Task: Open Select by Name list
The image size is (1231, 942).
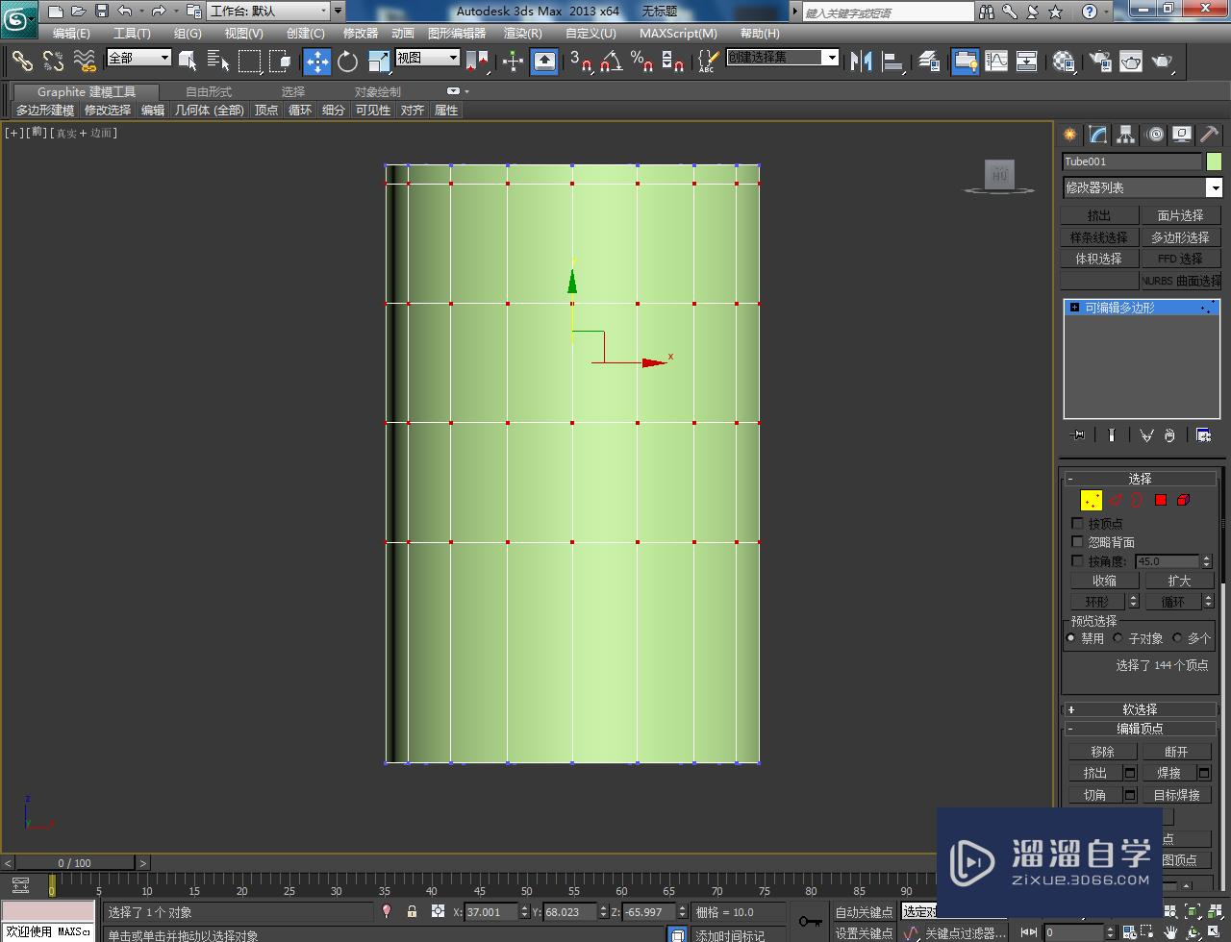Action: [x=218, y=61]
